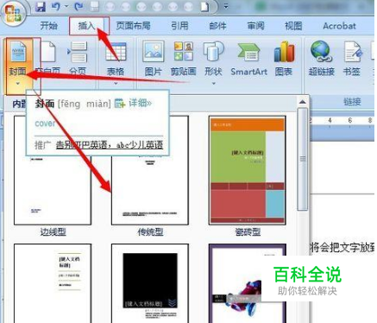Open the 详细» link in tooltip

141,103
